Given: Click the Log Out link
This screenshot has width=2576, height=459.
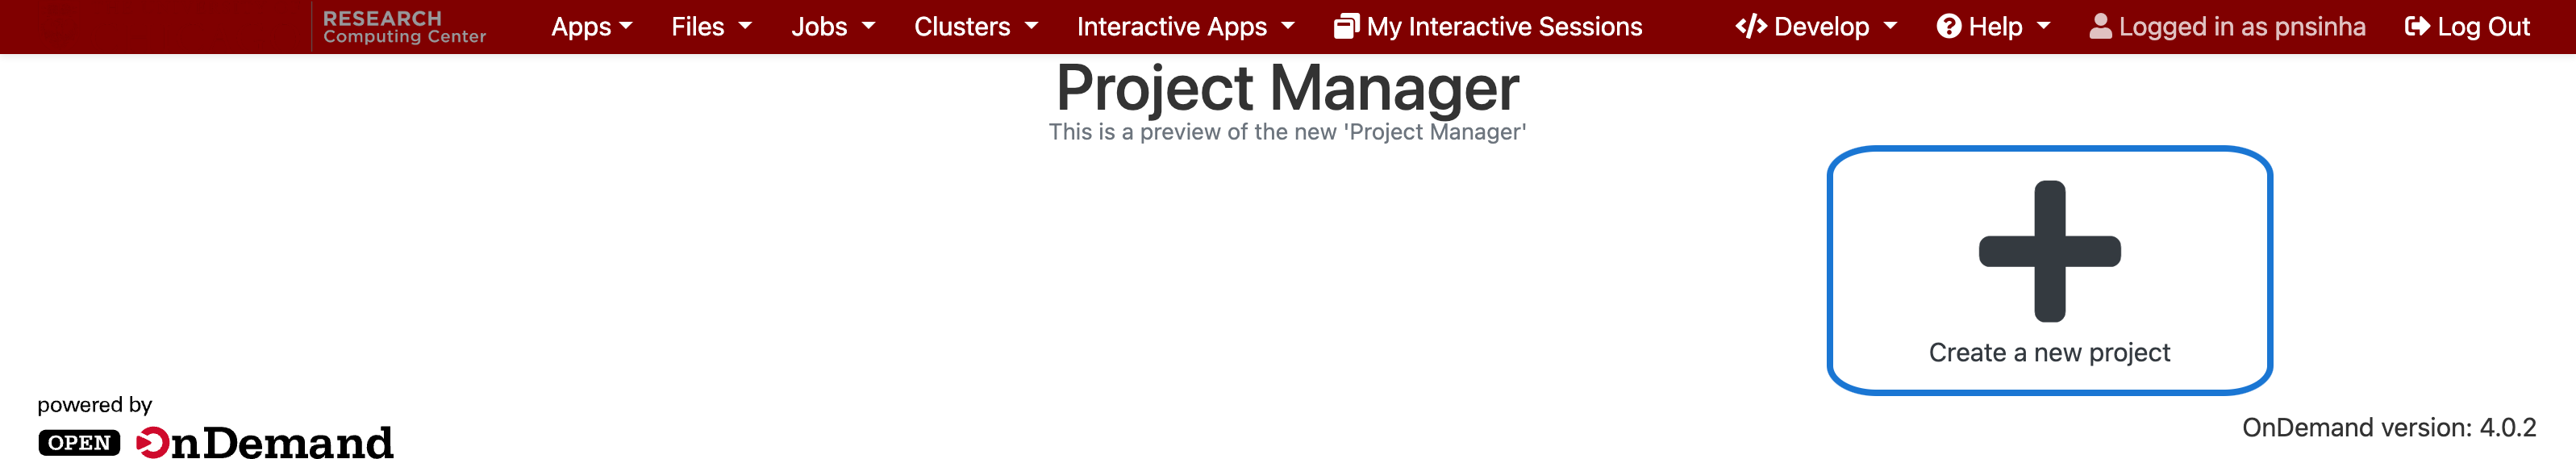Looking at the screenshot, I should (x=2483, y=27).
